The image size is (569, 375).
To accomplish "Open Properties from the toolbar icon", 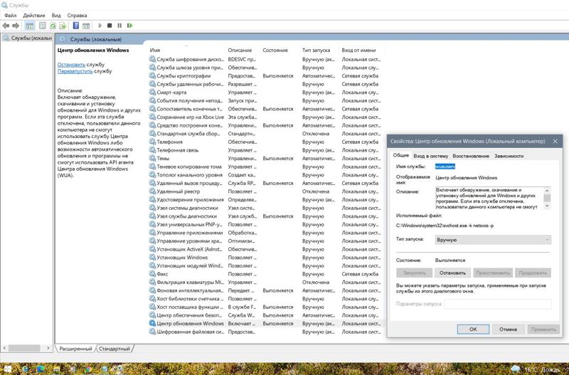I will click(43, 26).
